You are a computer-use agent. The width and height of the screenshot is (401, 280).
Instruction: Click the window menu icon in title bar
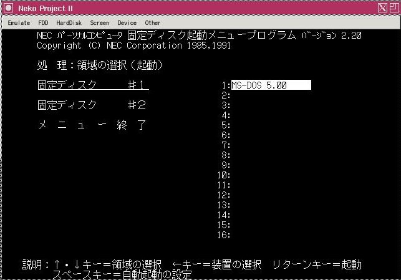coord(7,7)
